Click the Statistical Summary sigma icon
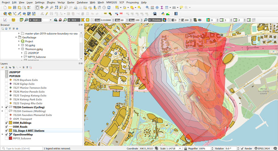The width and height of the screenshot is (278, 151). [162, 8]
